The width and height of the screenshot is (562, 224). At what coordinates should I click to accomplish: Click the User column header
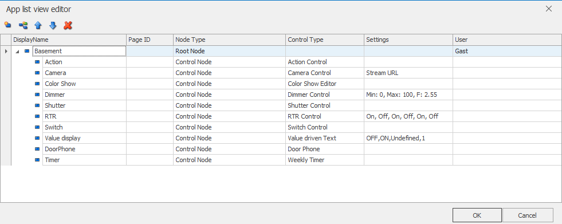[x=507, y=40]
